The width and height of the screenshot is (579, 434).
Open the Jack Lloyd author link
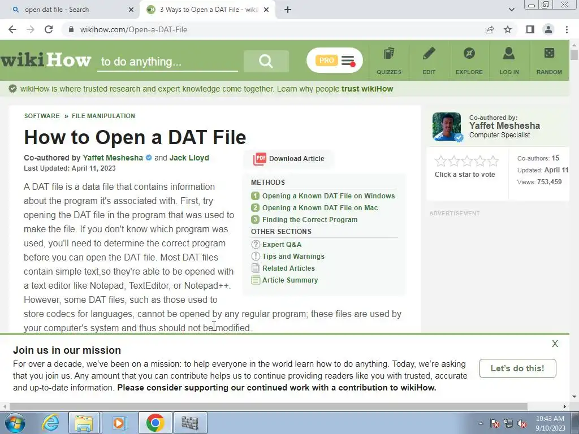pyautogui.click(x=189, y=158)
